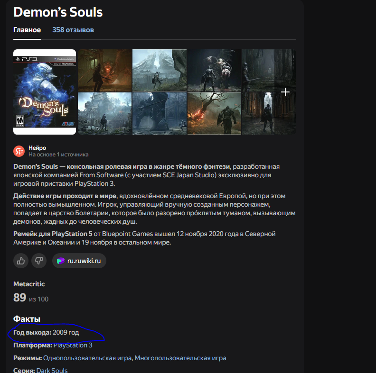Open the Многопользовательская игра link
376x373 pixels.
pyautogui.click(x=180, y=358)
